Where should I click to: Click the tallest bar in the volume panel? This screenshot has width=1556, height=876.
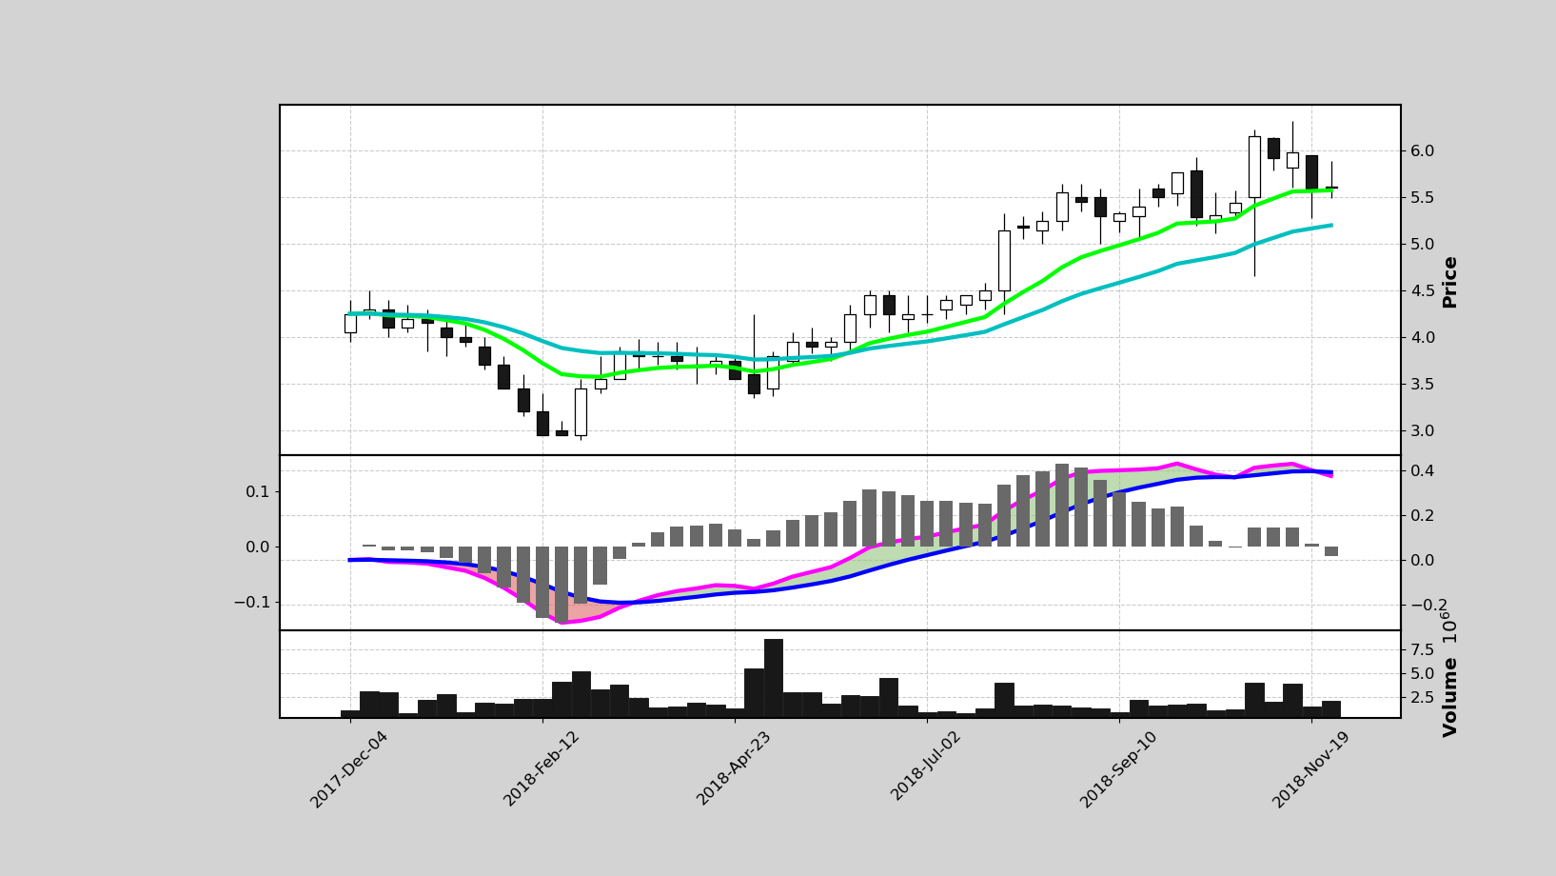tap(773, 678)
